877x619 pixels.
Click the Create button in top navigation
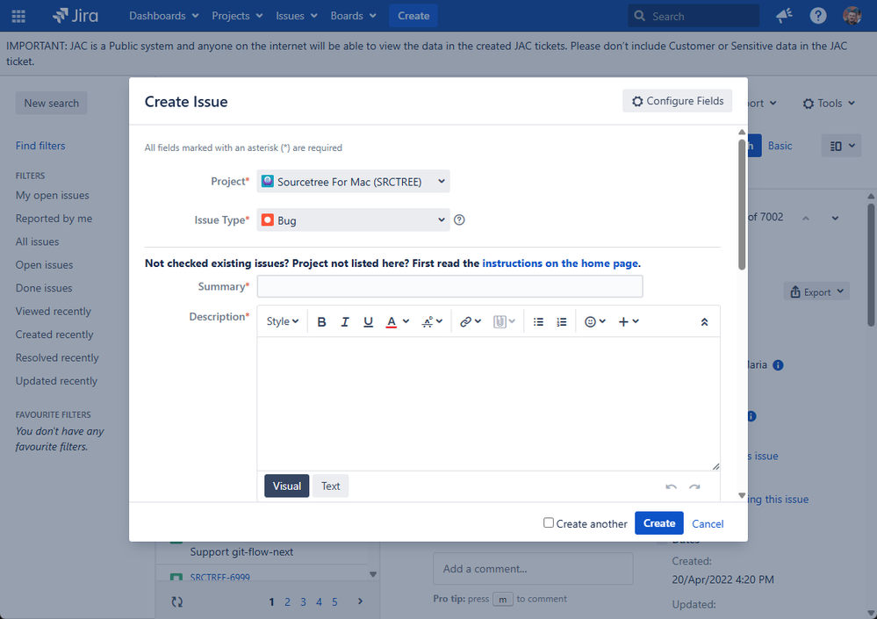413,16
